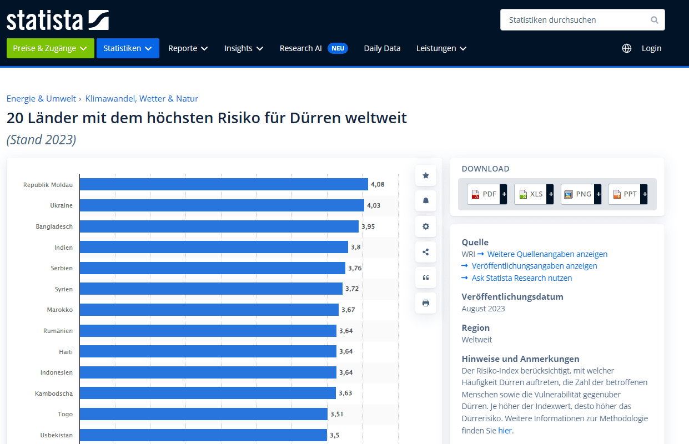Click Veröffentlichungsangaben anzeigen link
The image size is (689, 444).
tap(535, 266)
